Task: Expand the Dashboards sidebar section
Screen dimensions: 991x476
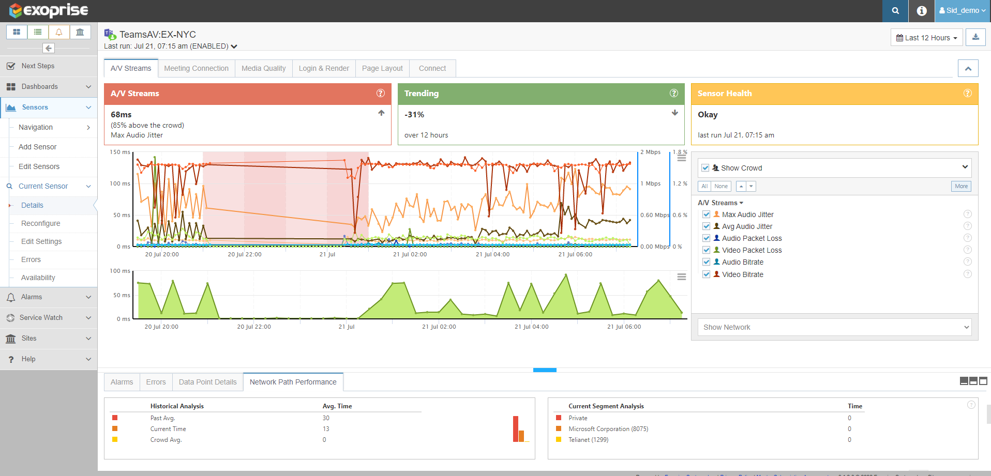Action: pyautogui.click(x=49, y=87)
